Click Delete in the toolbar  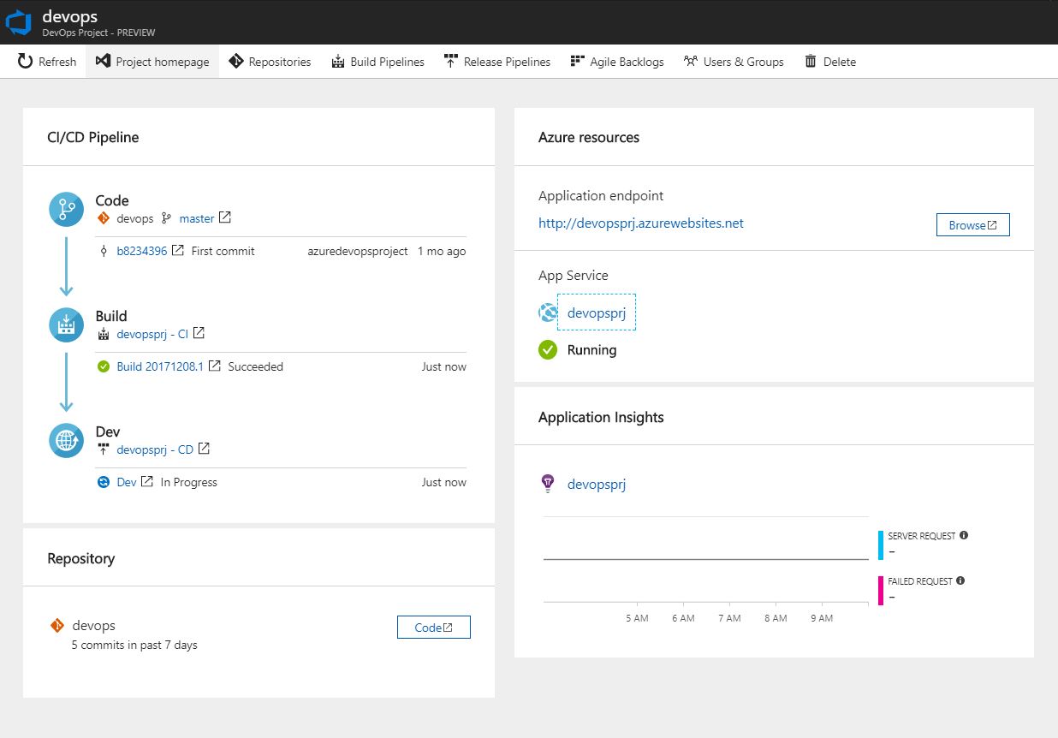[830, 62]
